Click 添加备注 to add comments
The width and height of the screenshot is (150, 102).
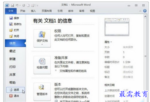tap(128, 77)
